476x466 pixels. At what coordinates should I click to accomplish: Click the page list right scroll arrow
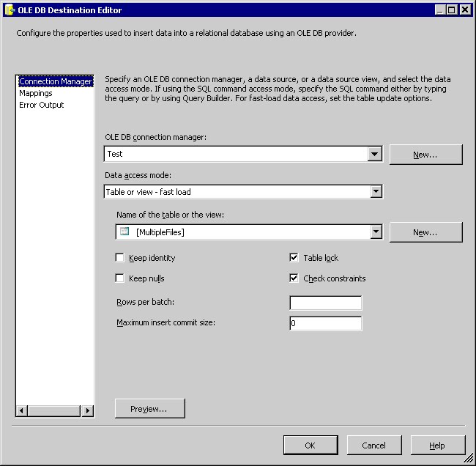(x=87, y=411)
